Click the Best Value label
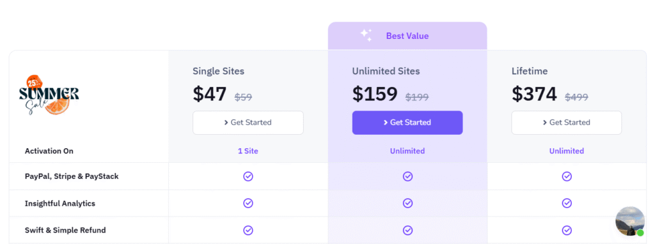Screen dimensions: 655x244 pyautogui.click(x=407, y=36)
